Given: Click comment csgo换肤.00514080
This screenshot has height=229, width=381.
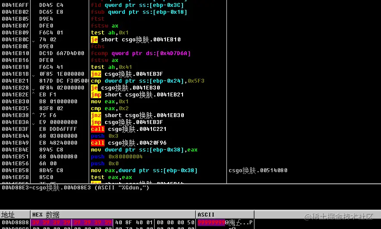Looking at the screenshot, I should point(258,170).
